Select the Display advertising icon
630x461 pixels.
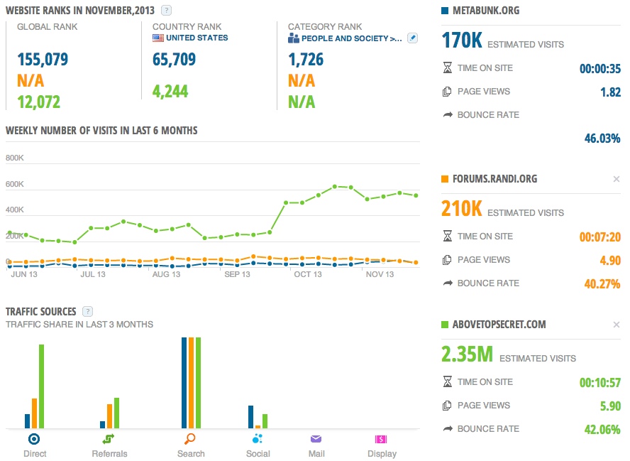pos(382,438)
